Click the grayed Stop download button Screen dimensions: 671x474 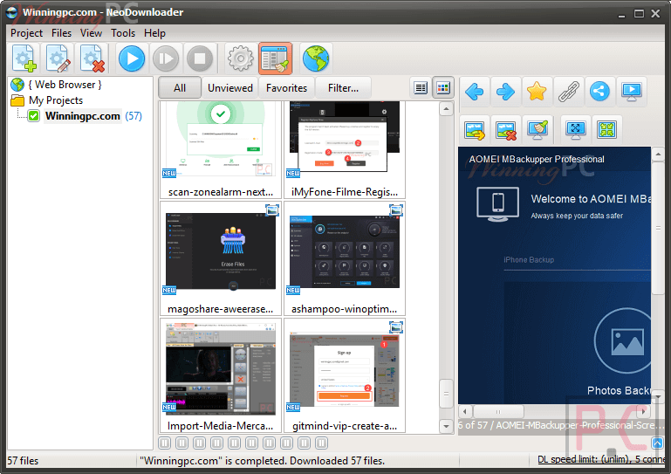pos(200,58)
